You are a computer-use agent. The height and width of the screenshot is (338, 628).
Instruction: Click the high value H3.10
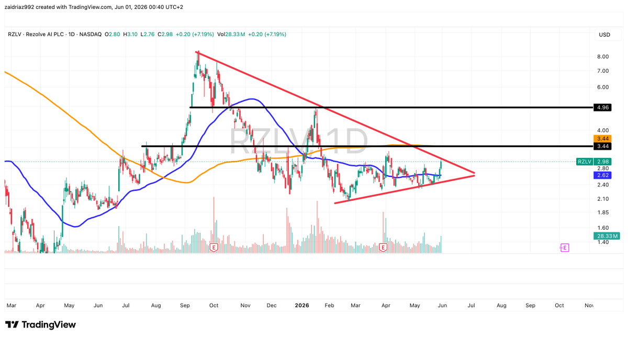[130, 35]
